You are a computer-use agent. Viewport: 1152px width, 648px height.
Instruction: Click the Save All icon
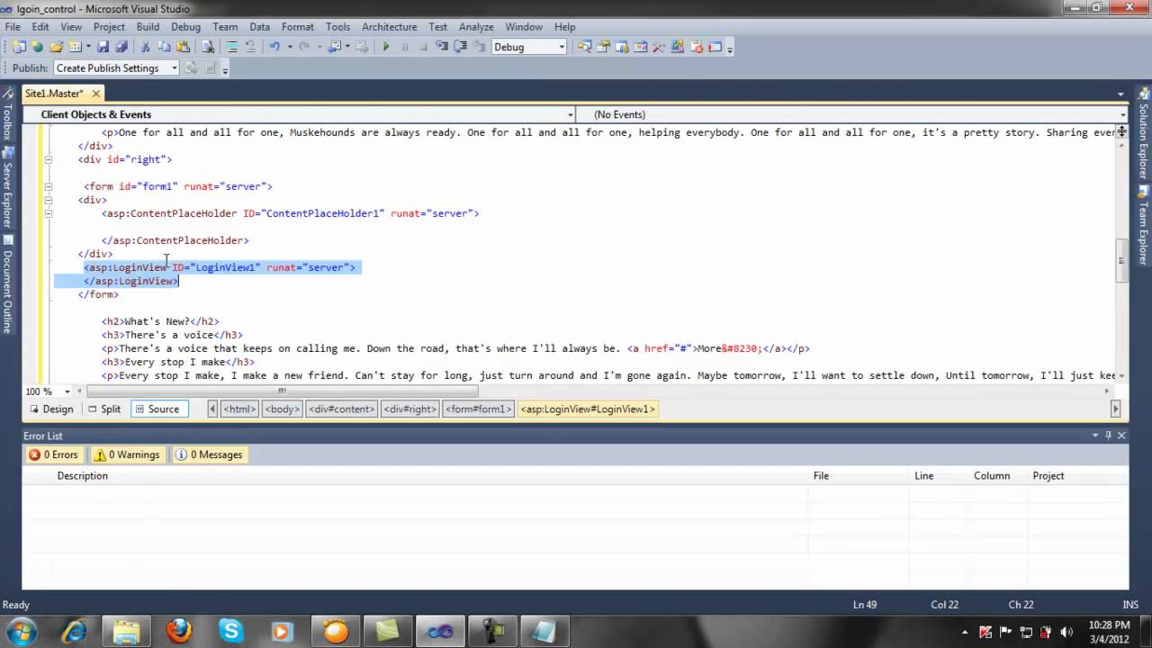tap(121, 47)
